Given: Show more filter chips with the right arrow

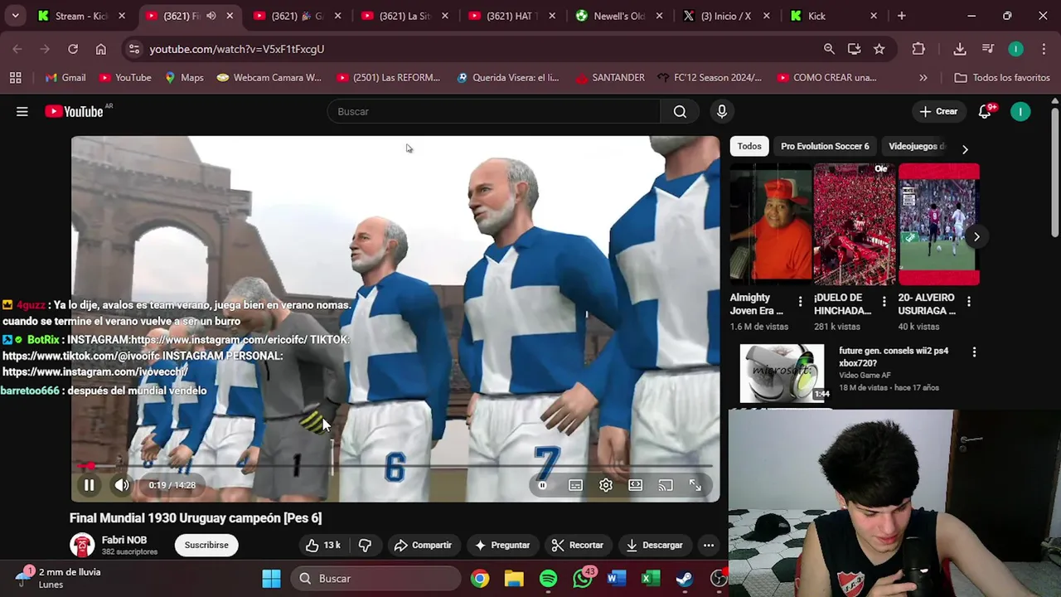Looking at the screenshot, I should (x=964, y=149).
